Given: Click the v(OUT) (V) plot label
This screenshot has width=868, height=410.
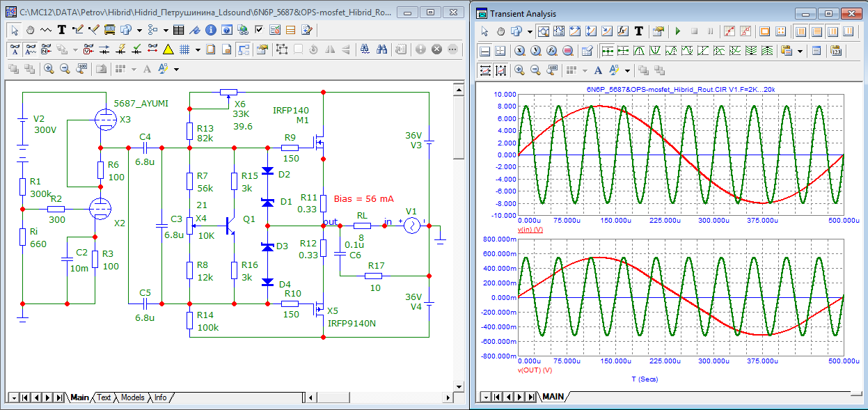Looking at the screenshot, I should 535,370.
